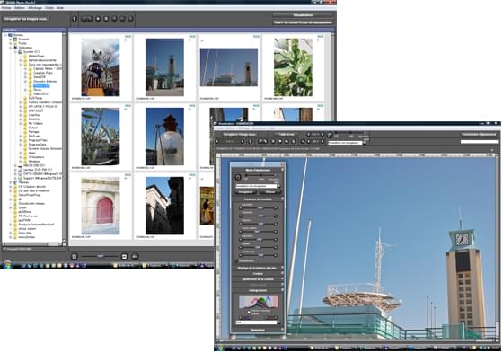Rotate image right in review toolbar
The height and width of the screenshot is (353, 503).
[x=265, y=141]
